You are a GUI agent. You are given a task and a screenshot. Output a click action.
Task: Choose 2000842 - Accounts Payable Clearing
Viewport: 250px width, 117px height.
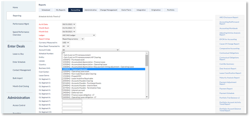point(104,81)
